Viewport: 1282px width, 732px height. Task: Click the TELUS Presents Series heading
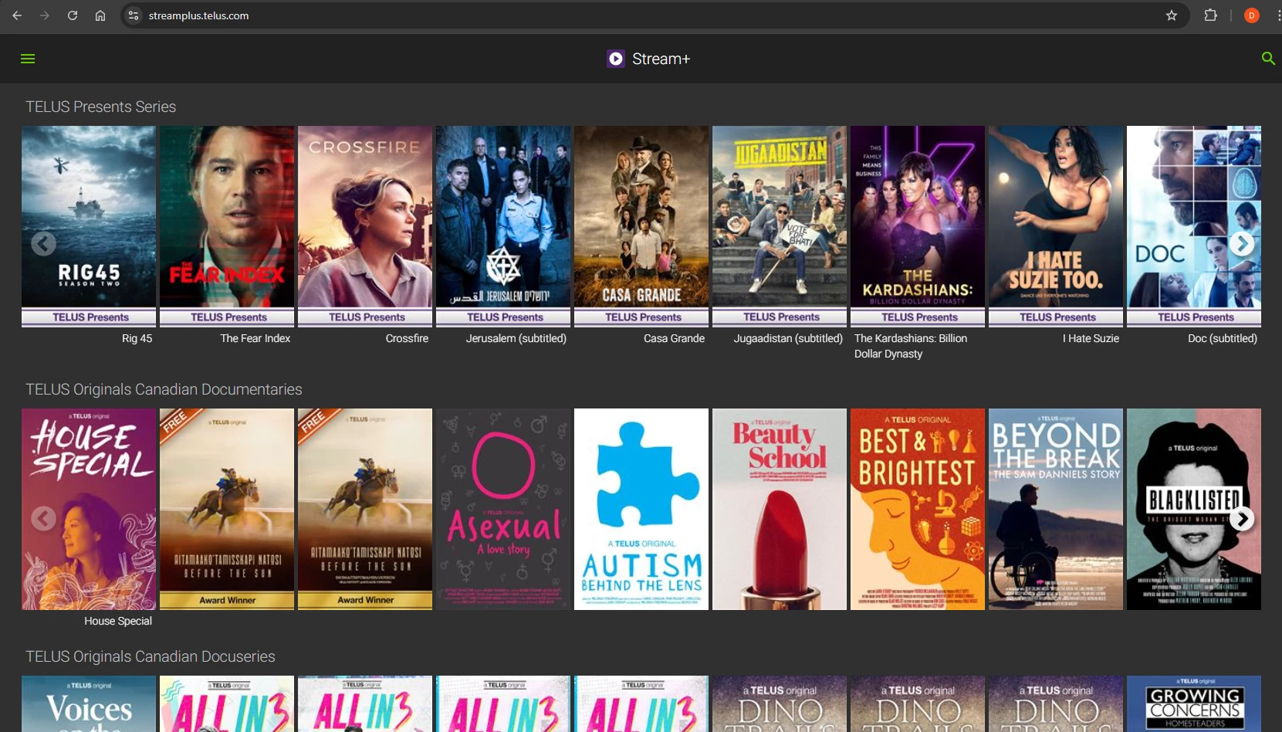click(x=101, y=107)
